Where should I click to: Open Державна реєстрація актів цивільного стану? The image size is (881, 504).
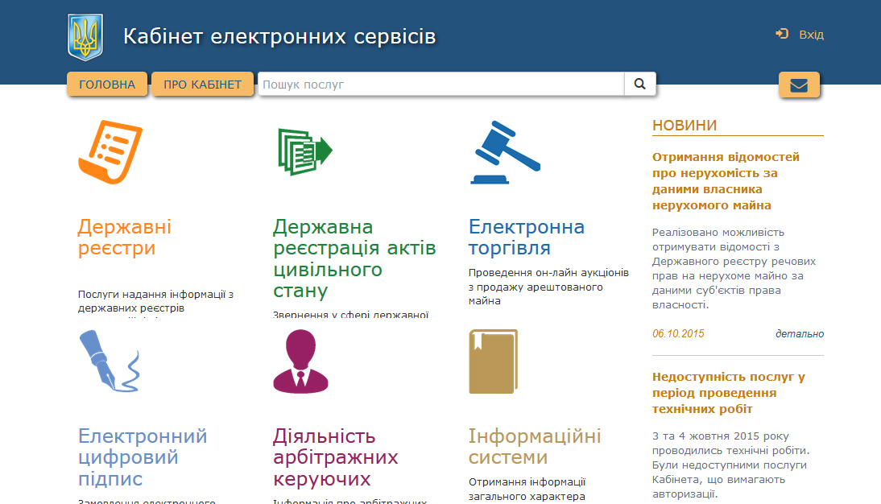click(x=354, y=258)
